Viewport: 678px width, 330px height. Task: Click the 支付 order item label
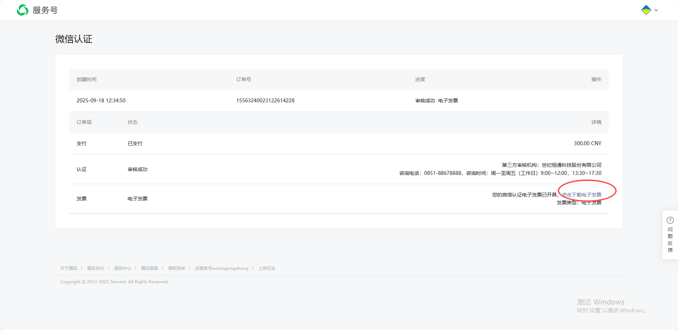[x=82, y=143]
